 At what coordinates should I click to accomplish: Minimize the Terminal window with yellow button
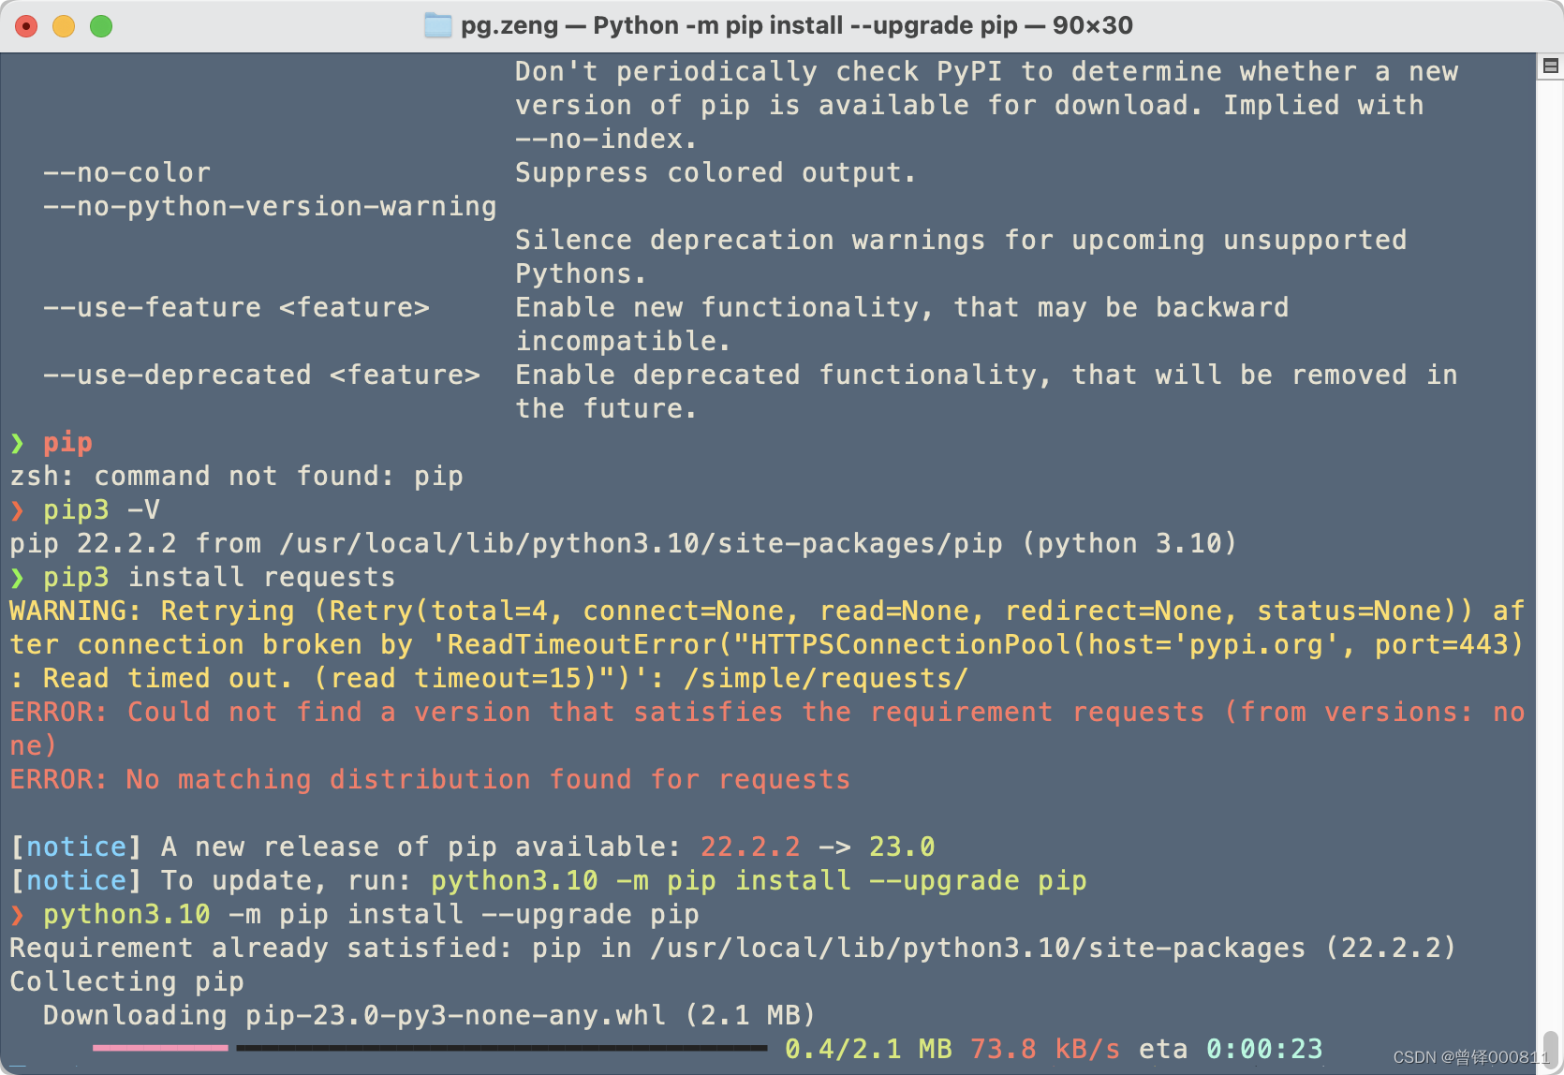pos(64,26)
